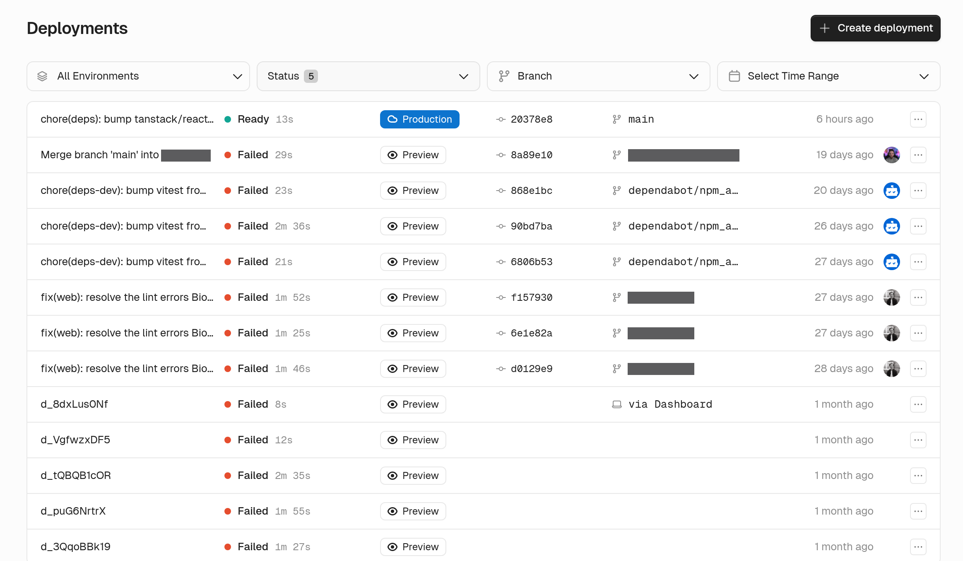Open more options for d_3QqoBBk19 deployment
Screen dimensions: 963x561
918,547
